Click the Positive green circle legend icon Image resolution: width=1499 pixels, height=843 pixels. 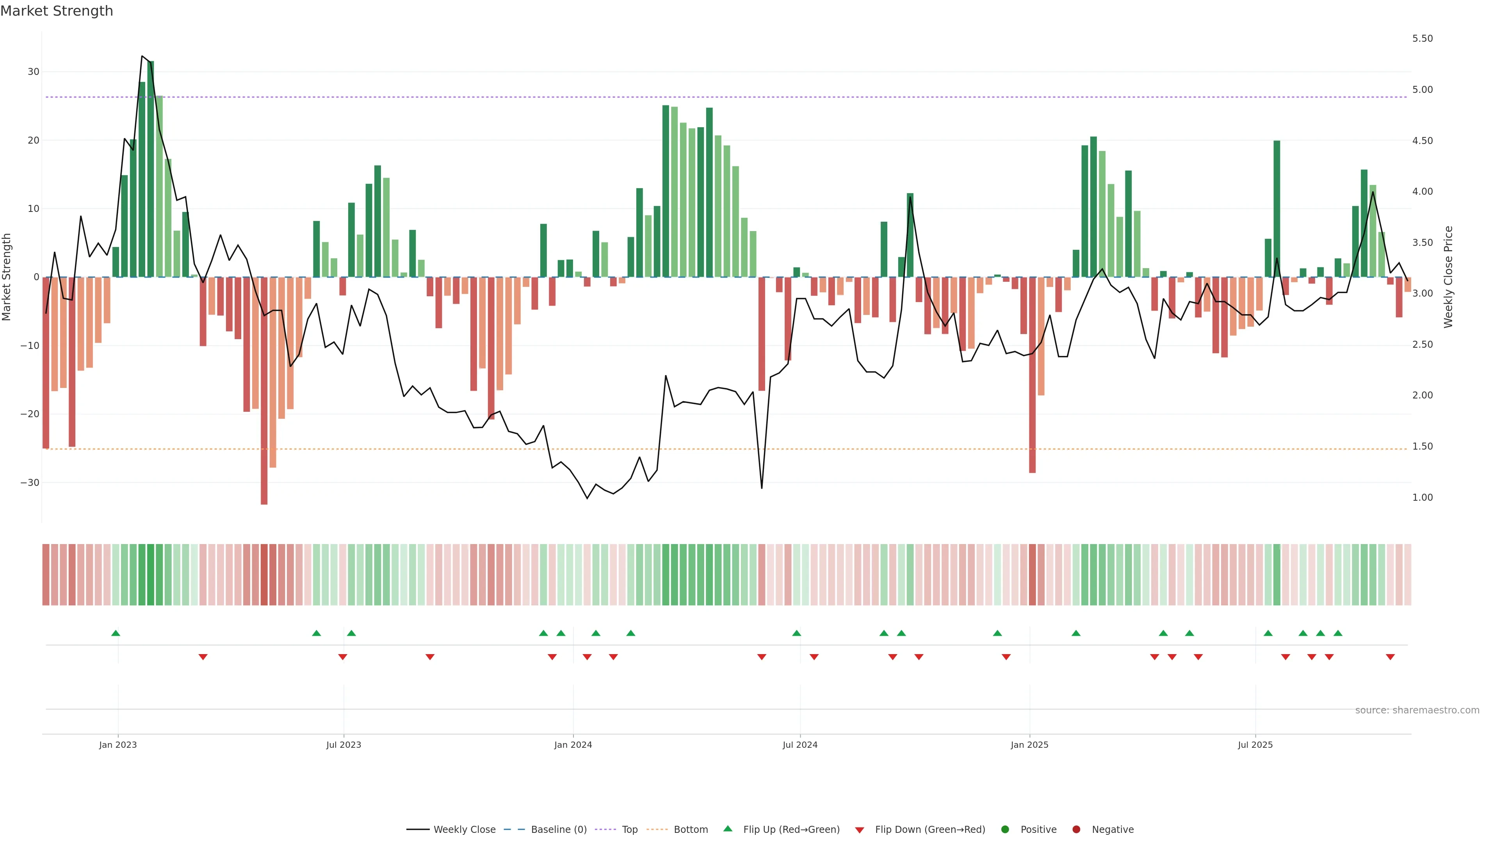click(1005, 830)
